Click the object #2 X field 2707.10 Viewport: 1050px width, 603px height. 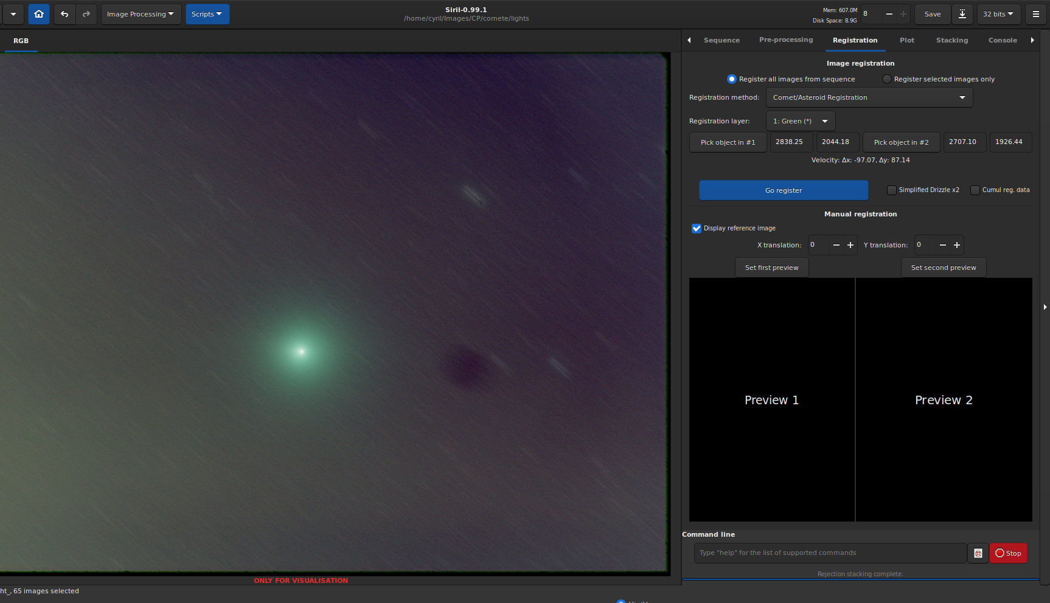click(965, 142)
